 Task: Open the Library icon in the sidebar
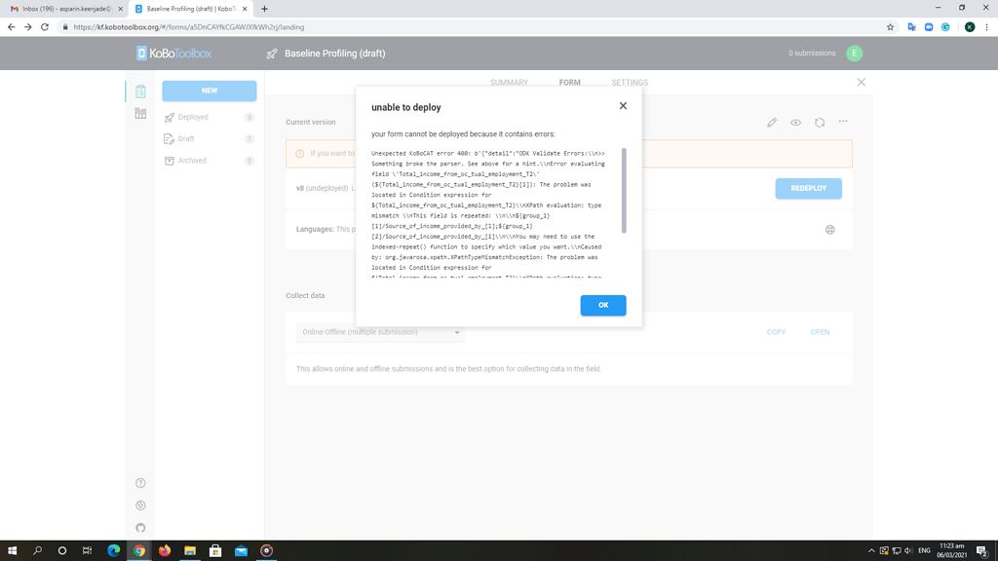[x=139, y=115]
